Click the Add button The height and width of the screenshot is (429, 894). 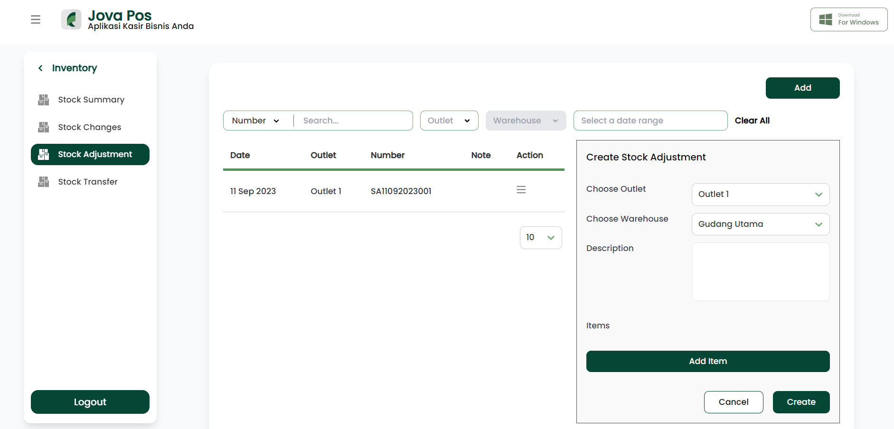pyautogui.click(x=802, y=88)
